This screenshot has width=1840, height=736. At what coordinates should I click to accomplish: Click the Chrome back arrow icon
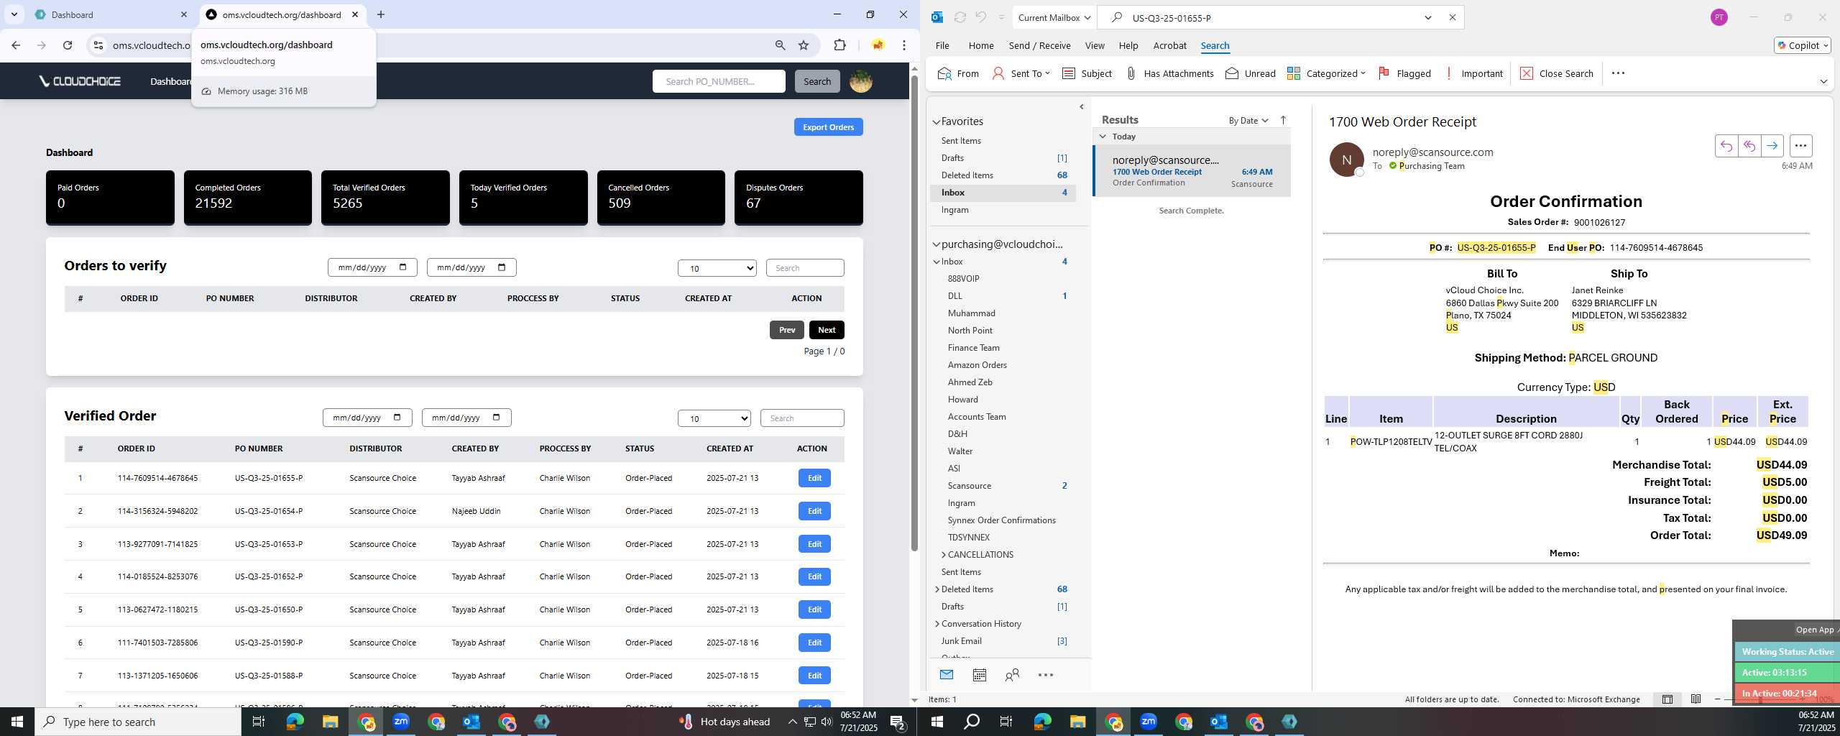click(16, 45)
